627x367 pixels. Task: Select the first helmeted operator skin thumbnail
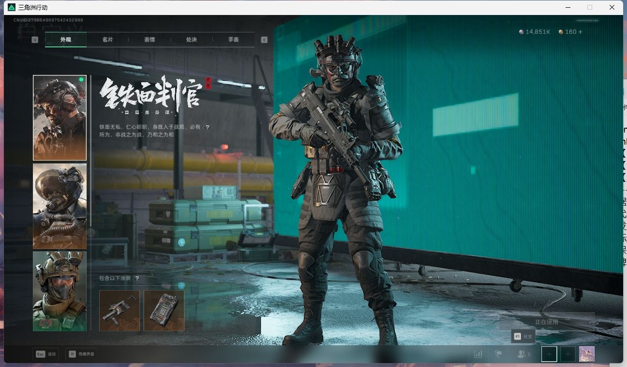pyautogui.click(x=60, y=117)
